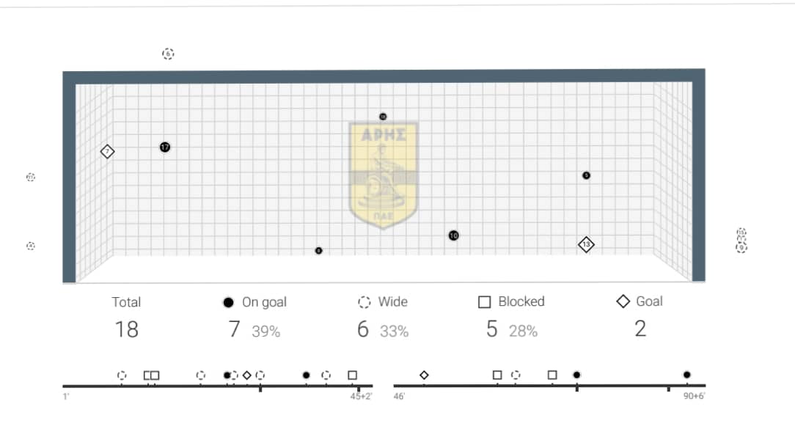Click the Blocked legend item
The image size is (795, 446).
click(511, 301)
